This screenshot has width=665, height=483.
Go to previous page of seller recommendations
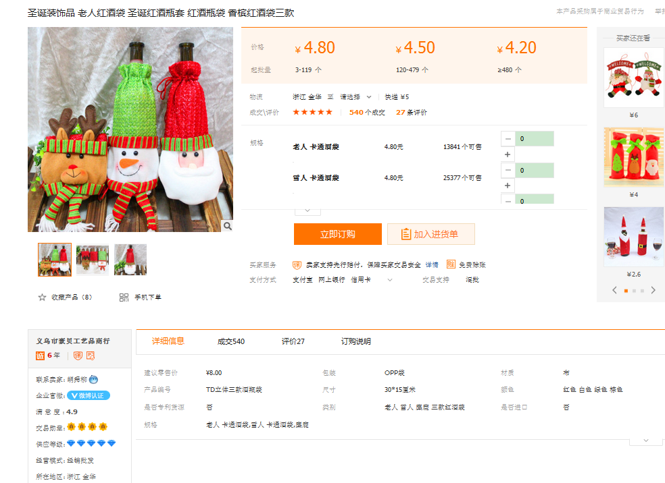pyautogui.click(x=614, y=290)
